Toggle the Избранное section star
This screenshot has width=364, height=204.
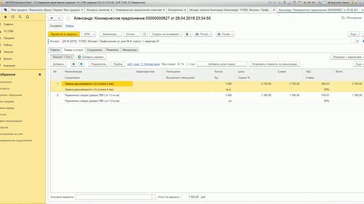[40, 74]
